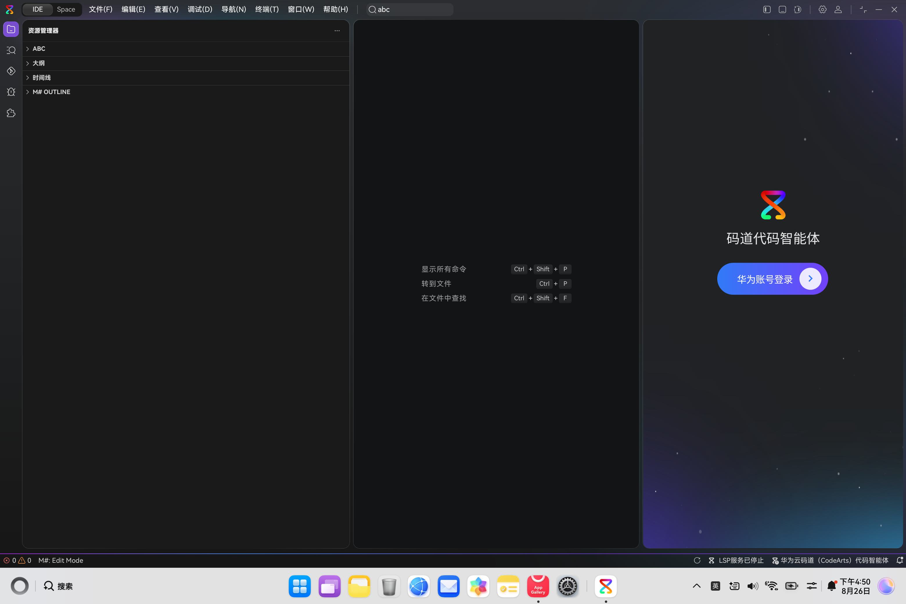The height and width of the screenshot is (604, 906).
Task: Click the 转到文件 shortcut hint text
Action: point(436,284)
